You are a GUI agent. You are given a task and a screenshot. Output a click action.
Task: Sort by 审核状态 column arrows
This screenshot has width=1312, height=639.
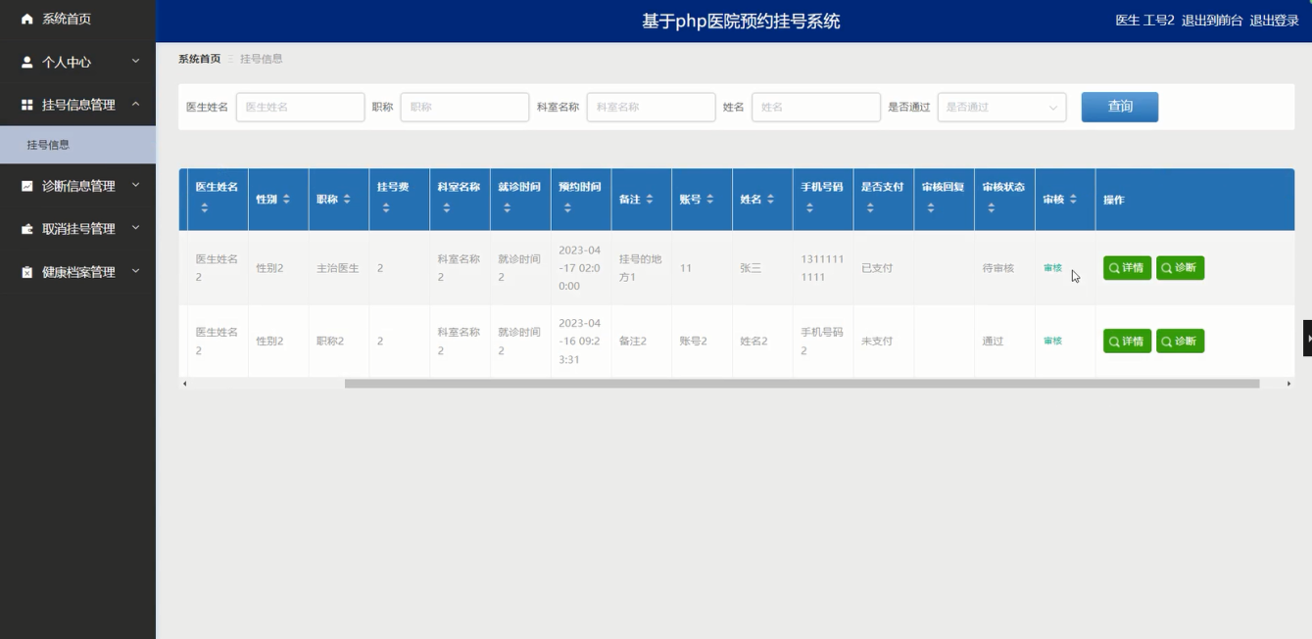click(x=992, y=207)
